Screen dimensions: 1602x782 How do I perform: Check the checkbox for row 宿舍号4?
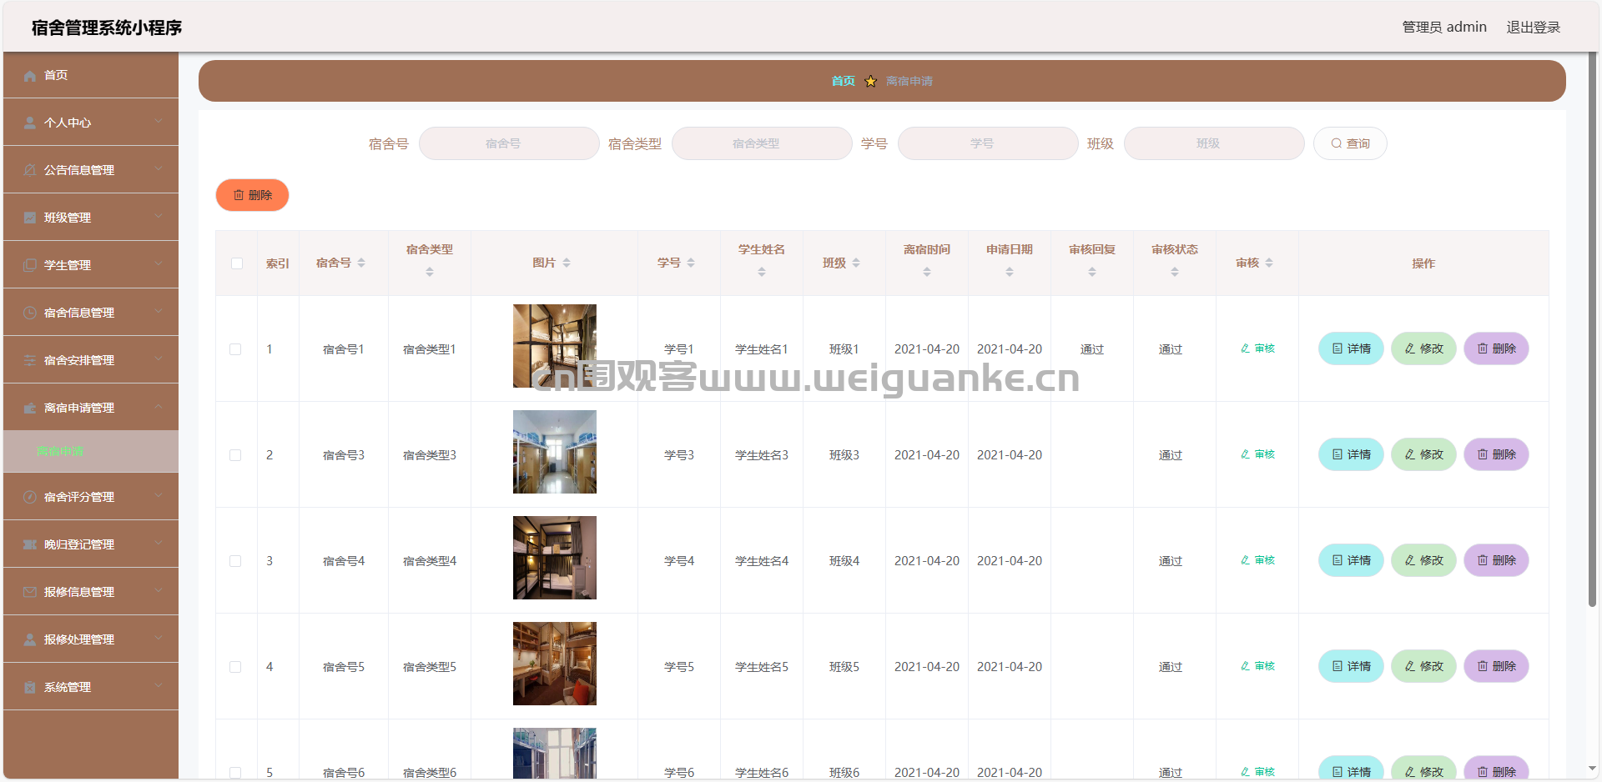click(235, 561)
